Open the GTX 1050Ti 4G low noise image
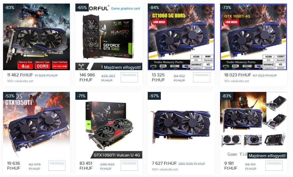Image resolution: width=293 pixels, height=177 pixels. (253, 37)
